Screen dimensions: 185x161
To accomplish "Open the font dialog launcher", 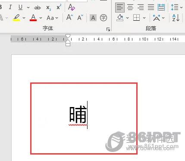I will 108,29.
